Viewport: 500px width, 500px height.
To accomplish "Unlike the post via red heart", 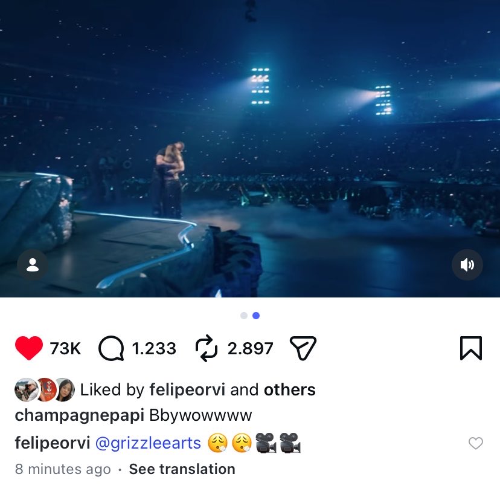I will [29, 348].
